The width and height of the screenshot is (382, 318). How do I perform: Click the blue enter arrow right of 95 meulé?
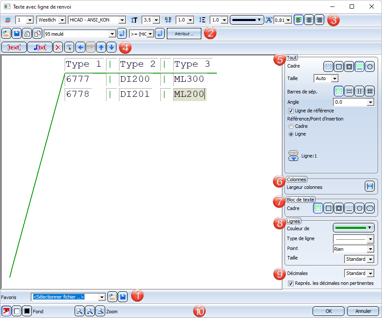pyautogui.click(x=122, y=34)
